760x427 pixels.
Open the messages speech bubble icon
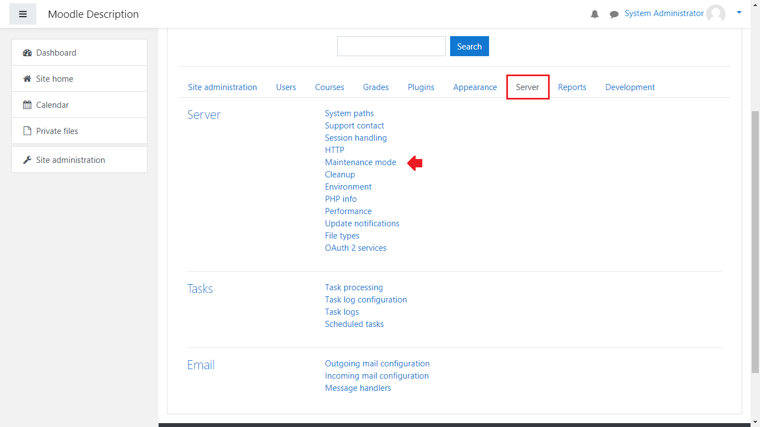[614, 14]
